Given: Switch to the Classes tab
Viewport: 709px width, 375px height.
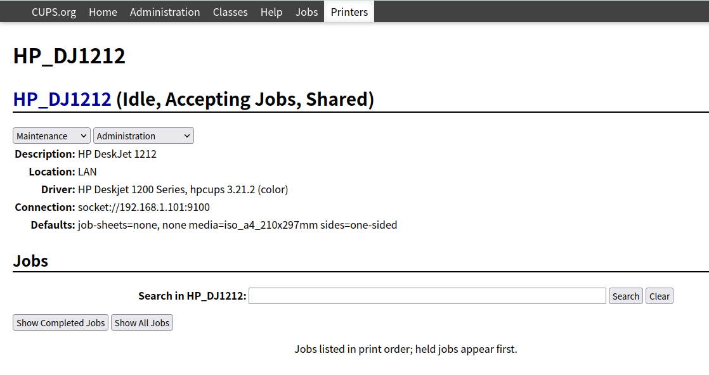Looking at the screenshot, I should tap(230, 12).
